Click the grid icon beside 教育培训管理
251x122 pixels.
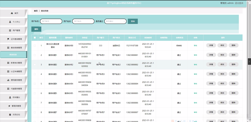pyautogui.click(x=8, y=63)
